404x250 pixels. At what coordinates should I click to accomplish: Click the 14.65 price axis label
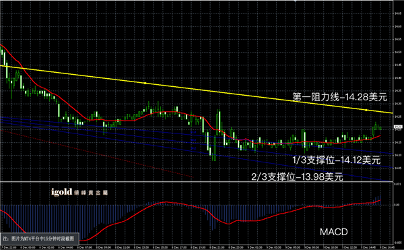tap(398, 13)
